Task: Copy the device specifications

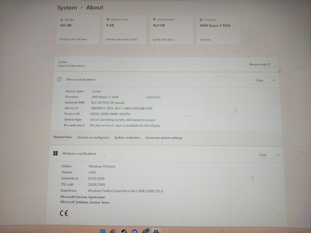Action: (259, 80)
